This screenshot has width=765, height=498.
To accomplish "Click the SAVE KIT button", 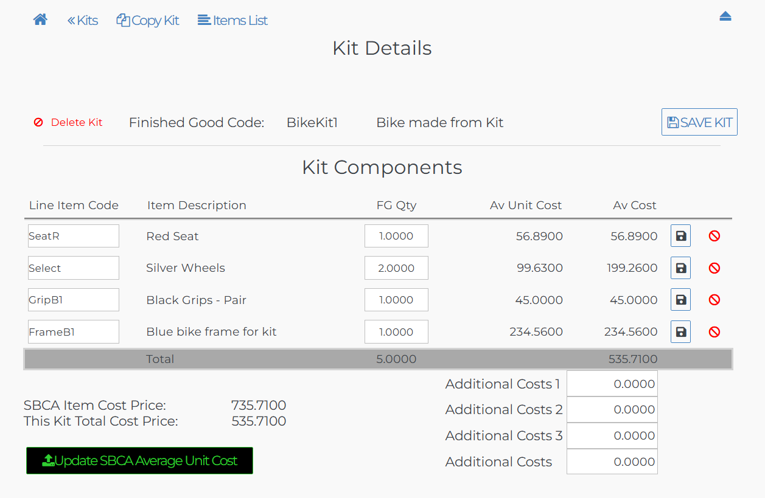I will coord(699,122).
